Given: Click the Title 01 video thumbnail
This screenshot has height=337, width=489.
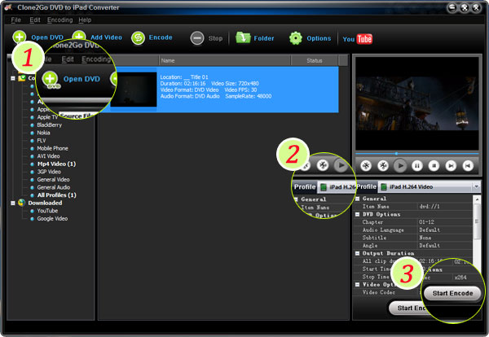Looking at the screenshot, I should tap(134, 90).
